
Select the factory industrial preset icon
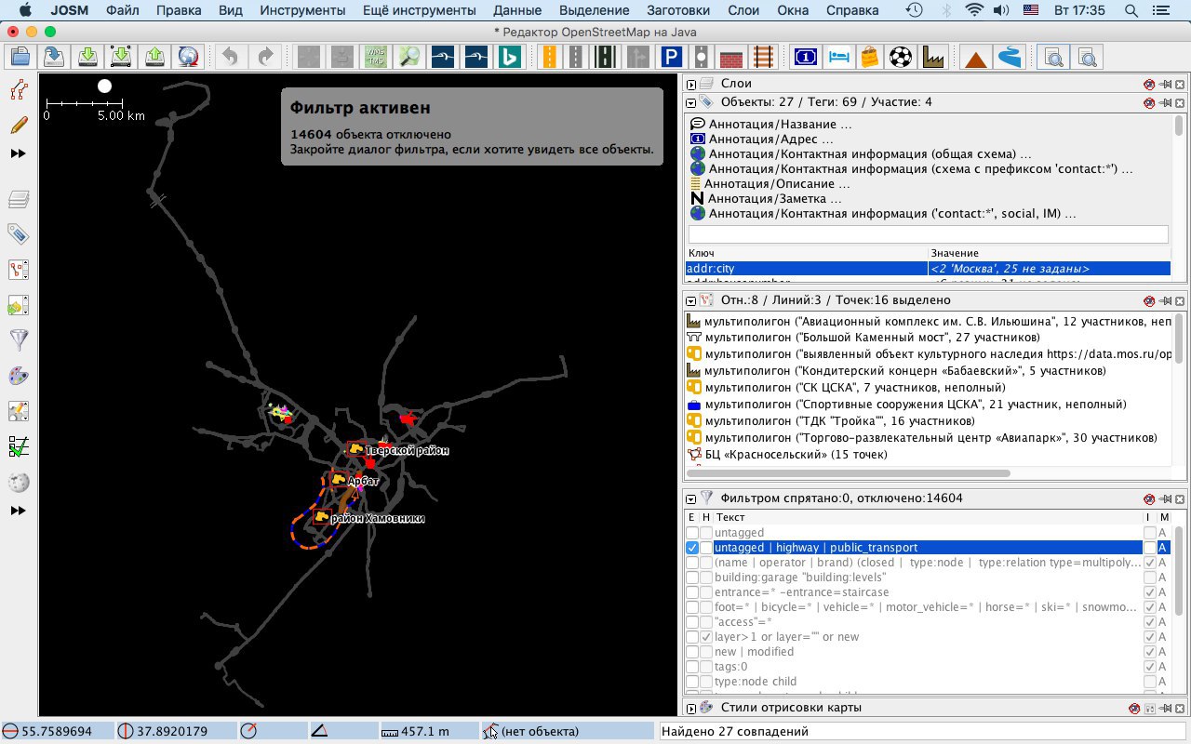pyautogui.click(x=933, y=57)
